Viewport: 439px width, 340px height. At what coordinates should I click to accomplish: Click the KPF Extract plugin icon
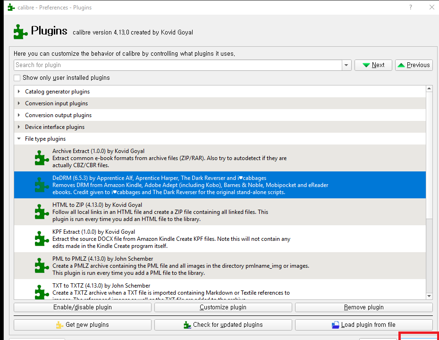click(x=42, y=238)
